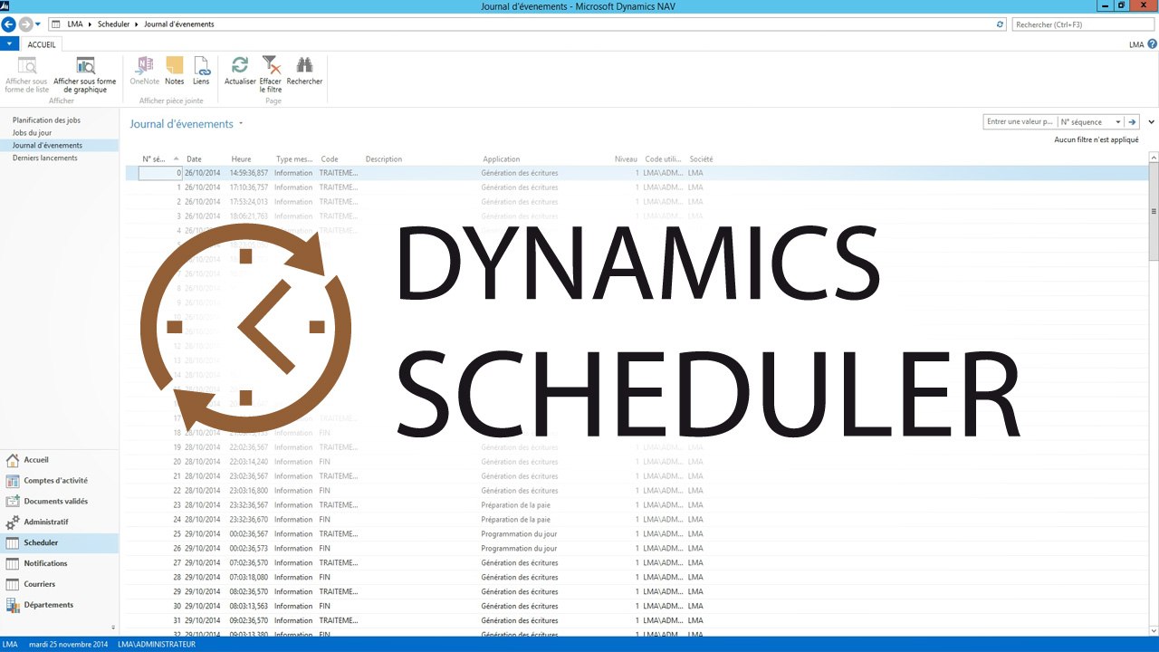The image size is (1159, 652).
Task: Select the Scheduler menu
Action: [x=59, y=543]
